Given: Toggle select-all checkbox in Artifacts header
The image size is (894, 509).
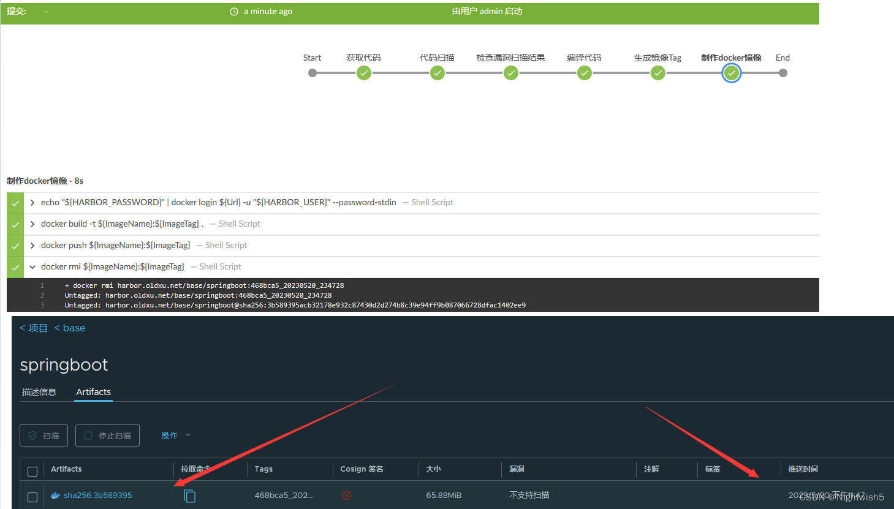Looking at the screenshot, I should [32, 471].
